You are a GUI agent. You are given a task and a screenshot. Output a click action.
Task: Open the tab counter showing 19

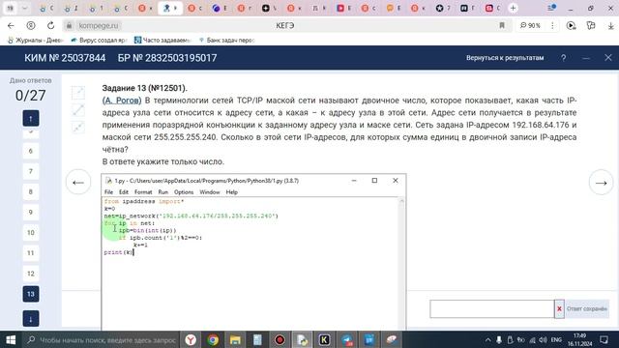pyautogui.click(x=10, y=8)
